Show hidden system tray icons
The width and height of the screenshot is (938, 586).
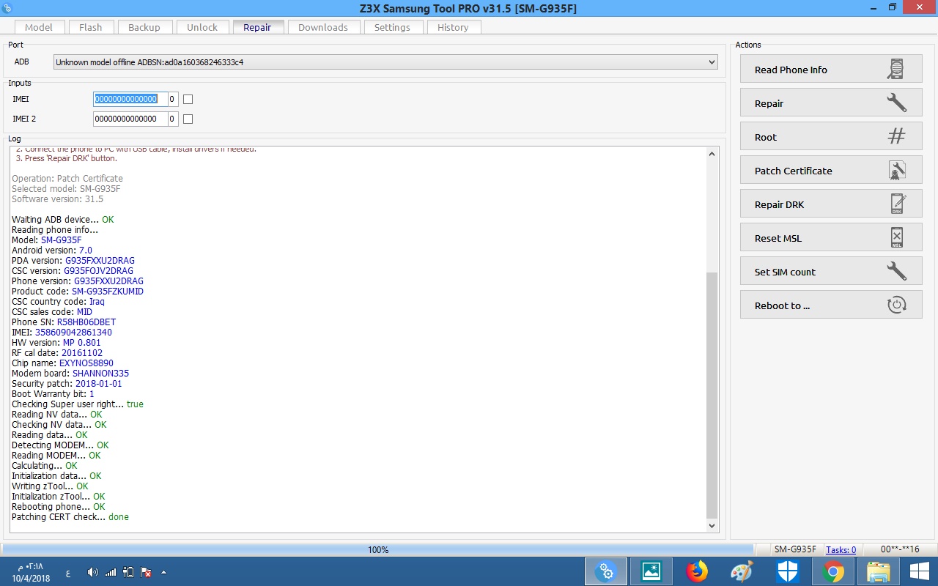click(163, 572)
